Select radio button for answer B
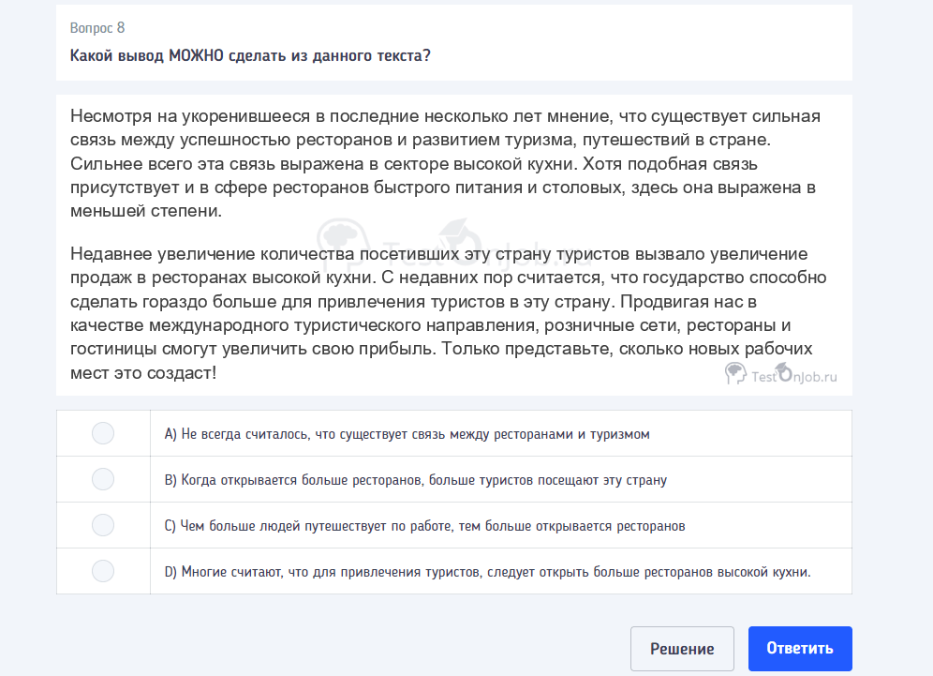This screenshot has width=933, height=676. click(x=103, y=479)
